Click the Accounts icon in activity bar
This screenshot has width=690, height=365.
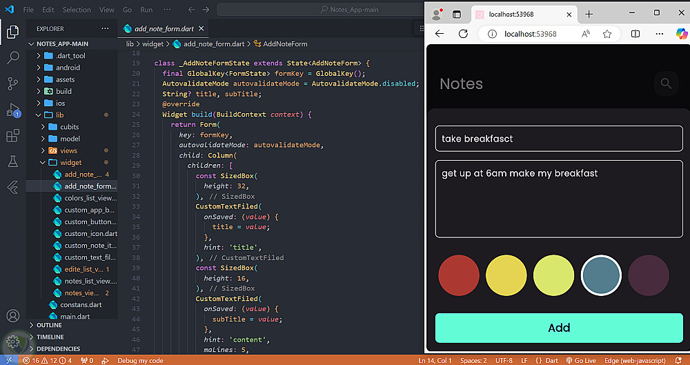(12, 316)
